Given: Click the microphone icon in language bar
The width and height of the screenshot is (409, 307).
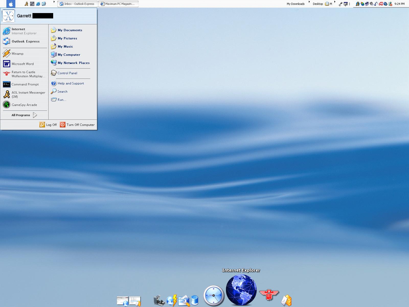Looking at the screenshot, I should (340, 4).
